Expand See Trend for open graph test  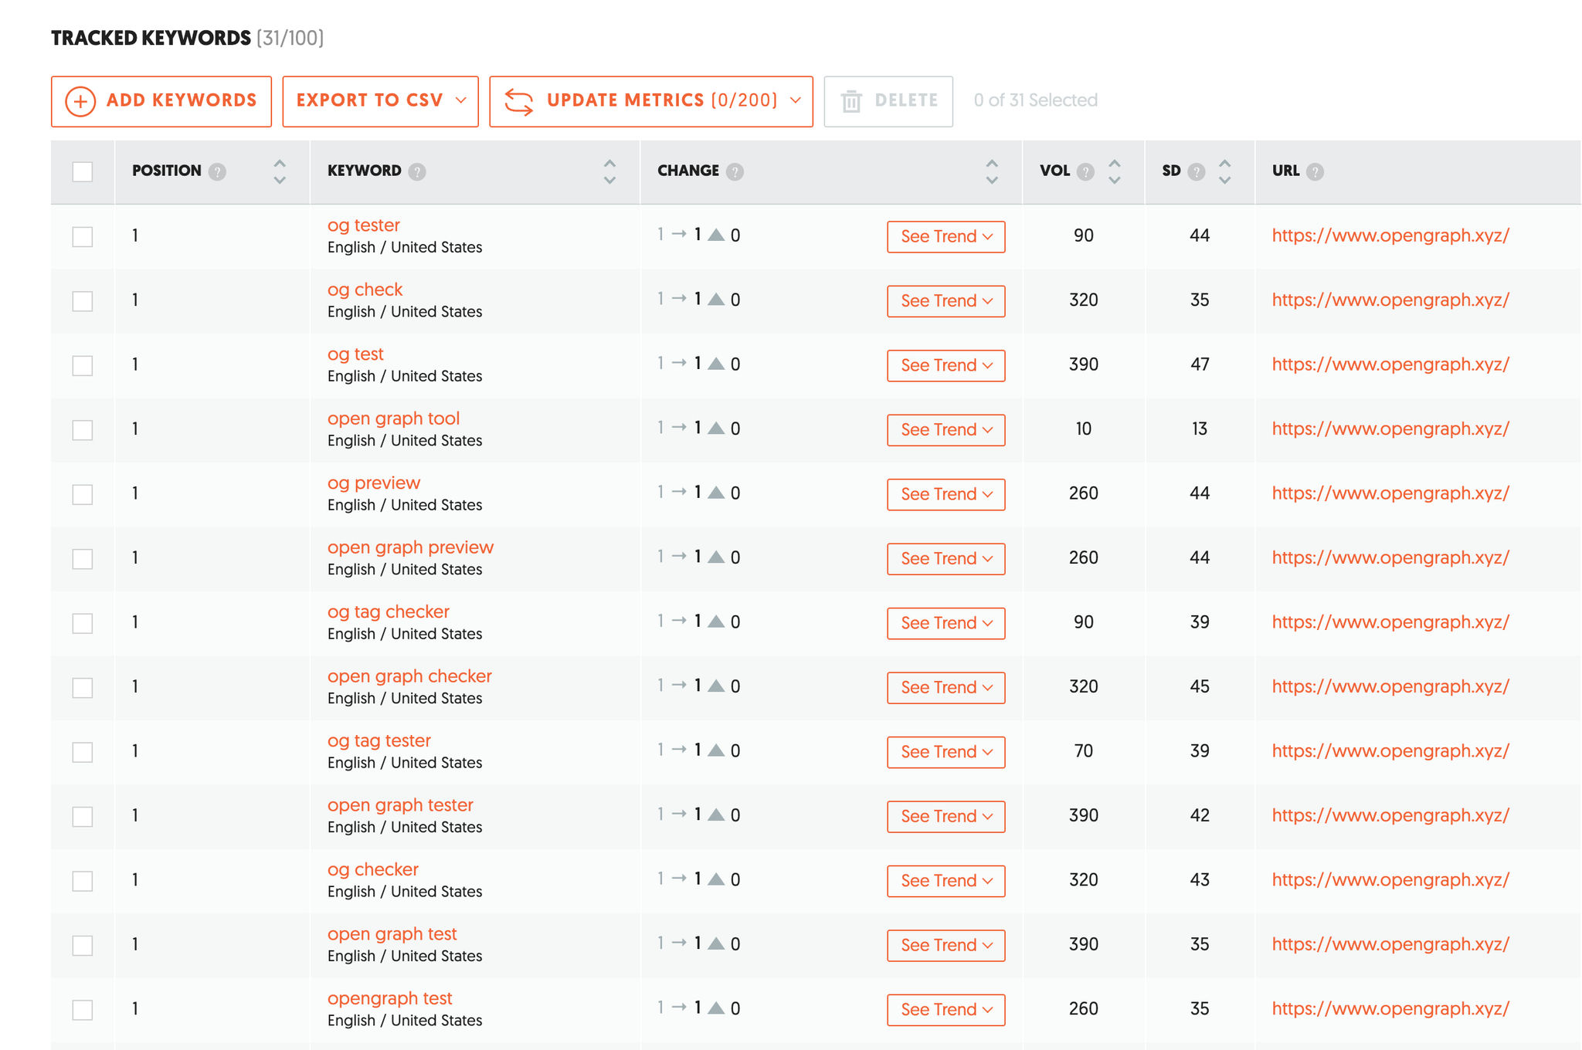click(946, 946)
